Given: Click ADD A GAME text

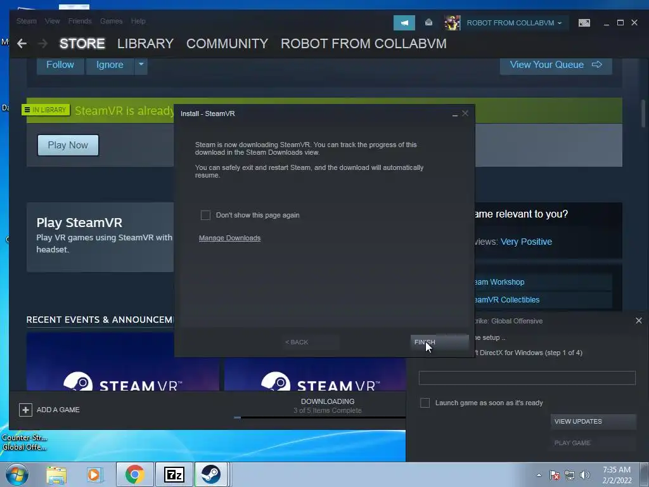Looking at the screenshot, I should tap(58, 410).
